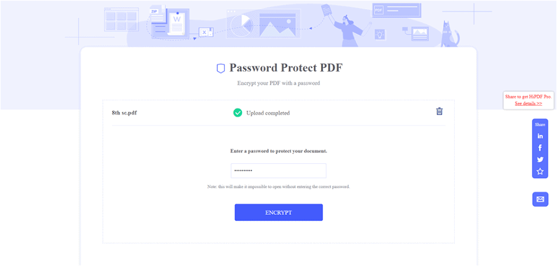
Task: Click the green upload completed checkmark
Action: [238, 113]
